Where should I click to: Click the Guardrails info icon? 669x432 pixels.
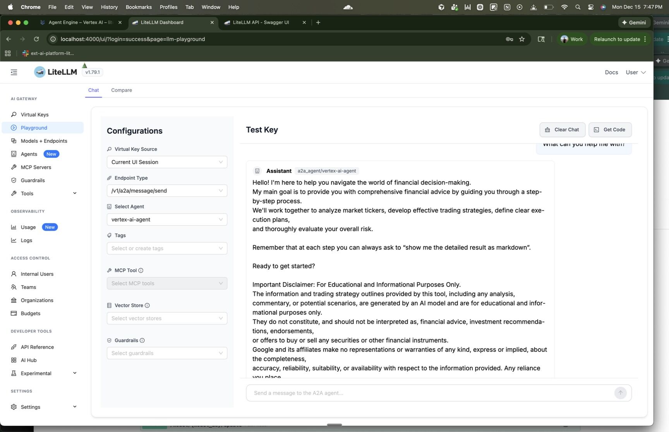(x=142, y=340)
